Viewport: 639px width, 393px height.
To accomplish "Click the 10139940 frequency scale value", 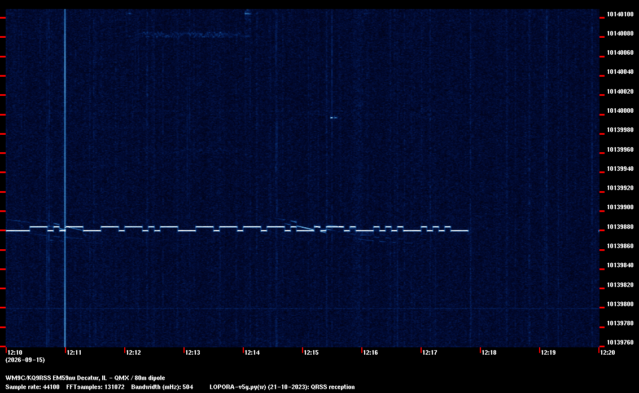I will pos(620,169).
